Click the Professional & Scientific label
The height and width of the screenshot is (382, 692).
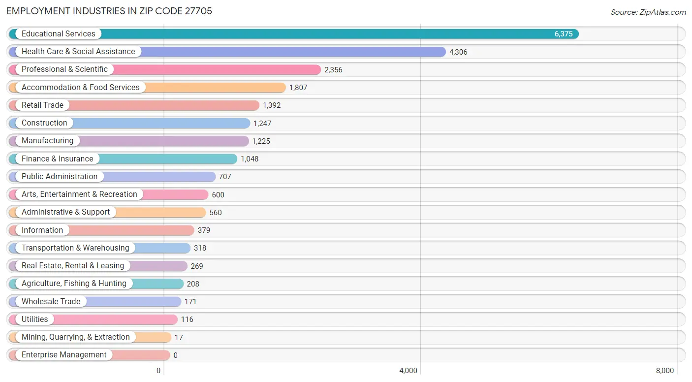click(x=64, y=69)
